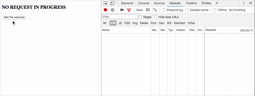The image size is (255, 96).
Task: Filter requests by Manifest type
Action: point(179,23)
